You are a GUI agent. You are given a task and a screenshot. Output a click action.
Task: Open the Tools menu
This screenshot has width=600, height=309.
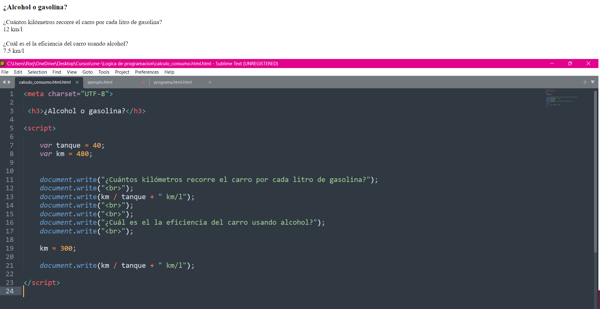tap(104, 72)
